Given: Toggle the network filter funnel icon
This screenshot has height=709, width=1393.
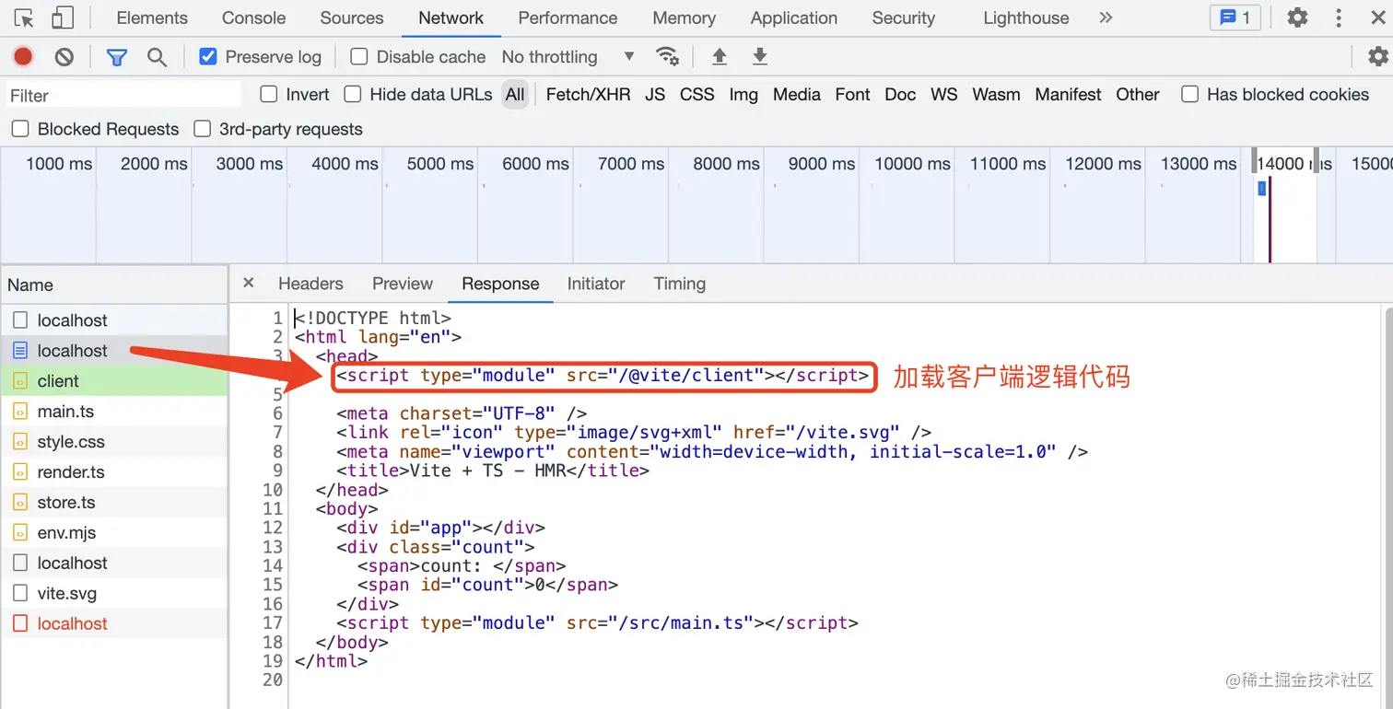Looking at the screenshot, I should pyautogui.click(x=116, y=57).
